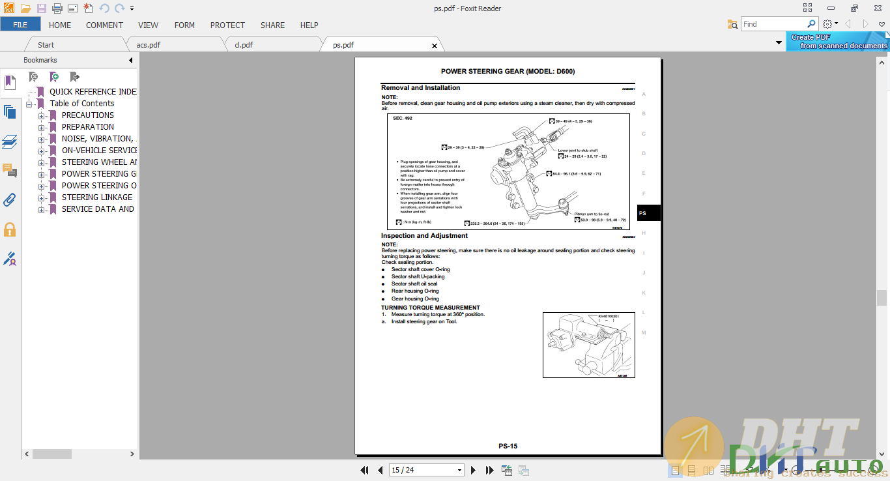
Task: Enable facing pages view mode
Action: [708, 470]
